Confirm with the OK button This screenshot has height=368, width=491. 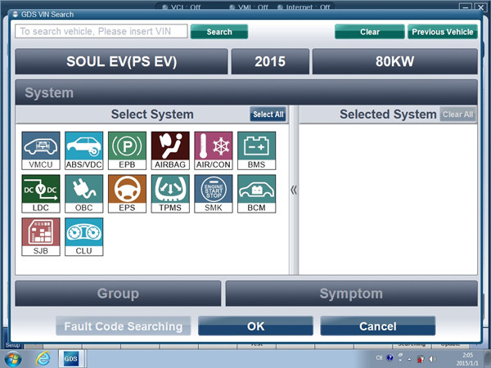(255, 326)
